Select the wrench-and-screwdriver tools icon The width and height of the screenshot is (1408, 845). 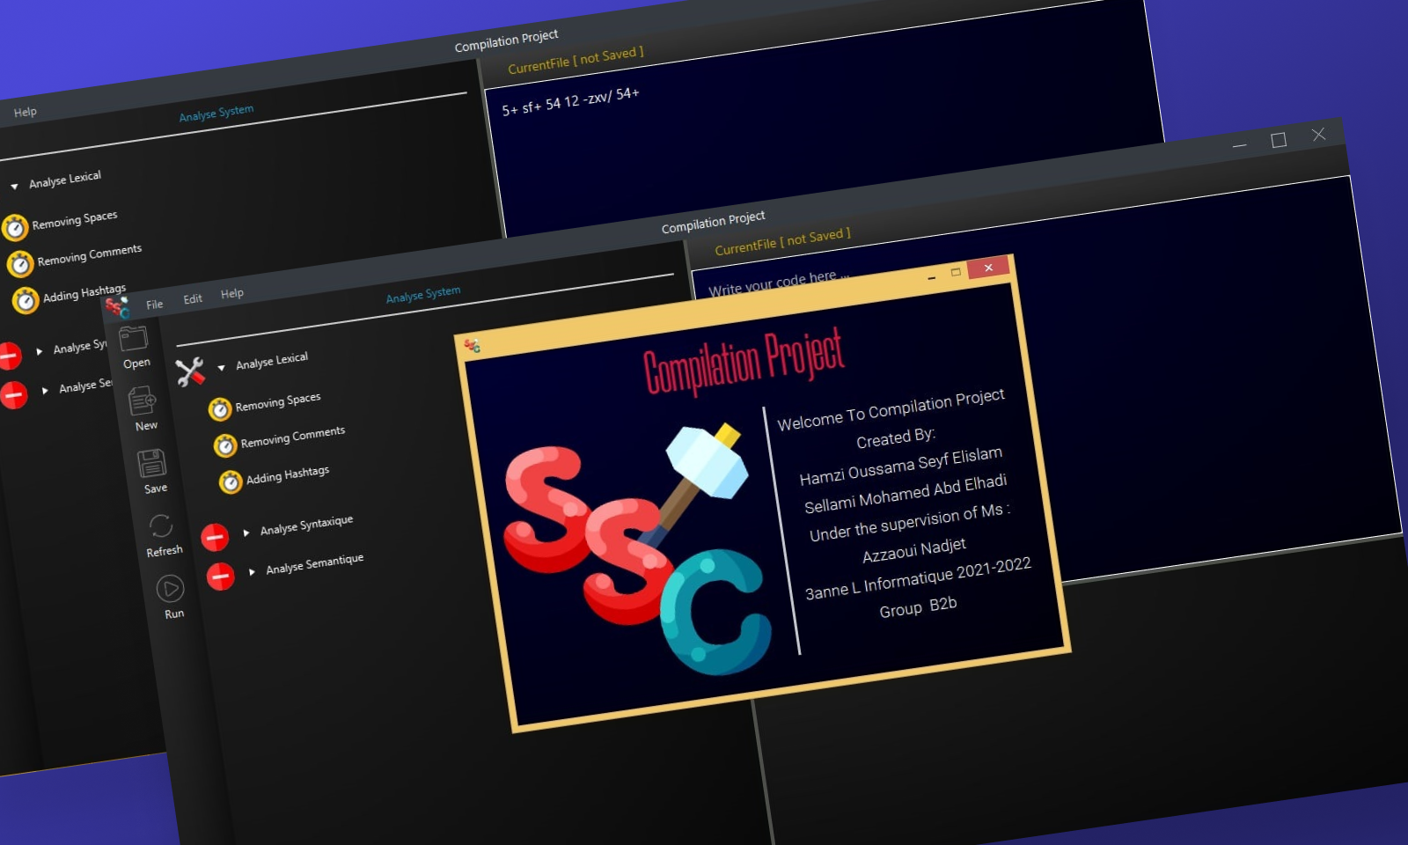[x=192, y=371]
